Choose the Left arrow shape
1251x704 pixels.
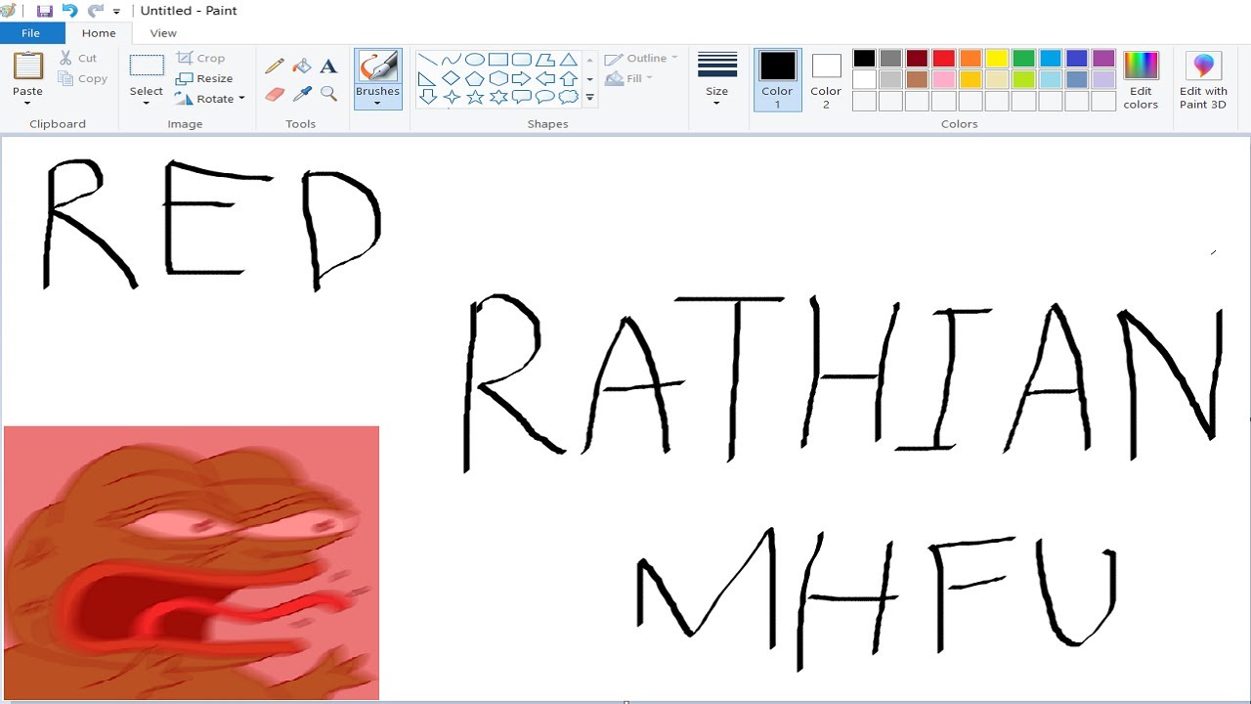(545, 78)
